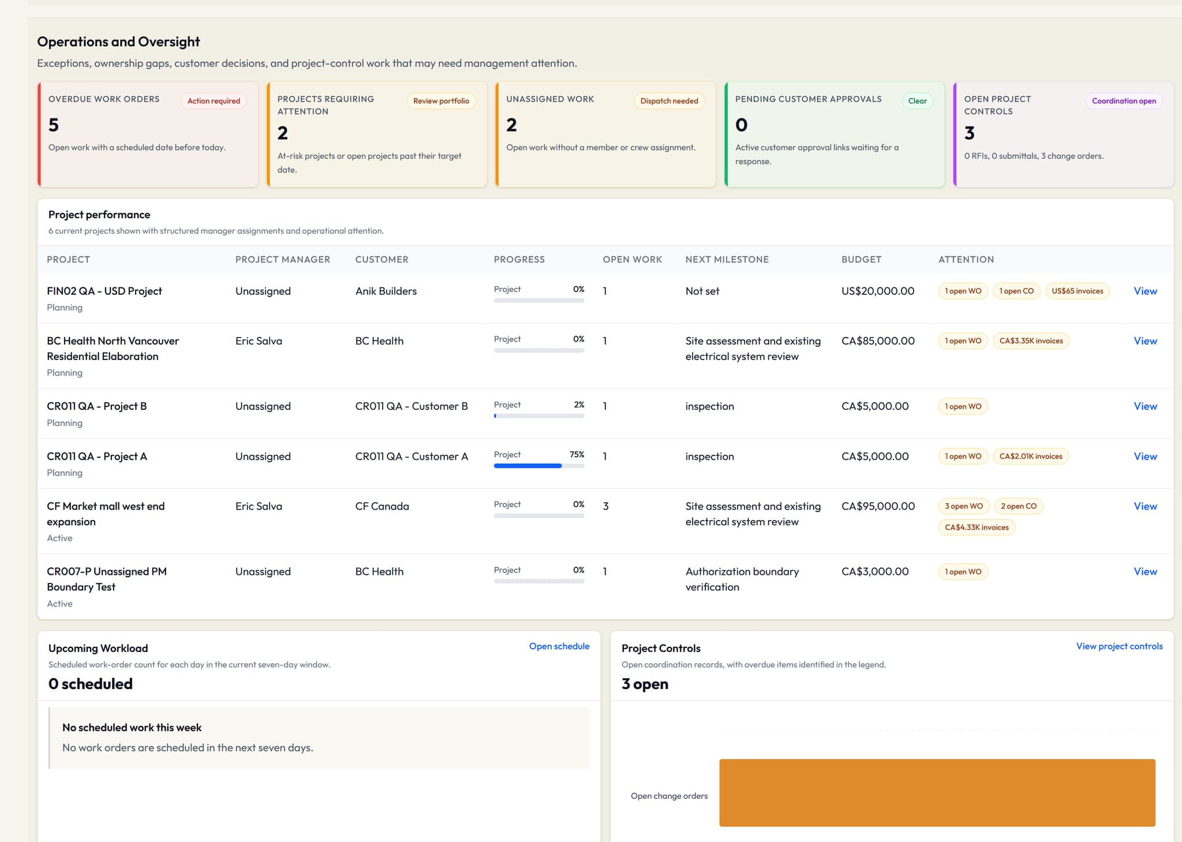Click the Project Manager column header
Image resolution: width=1182 pixels, height=842 pixels.
283,260
